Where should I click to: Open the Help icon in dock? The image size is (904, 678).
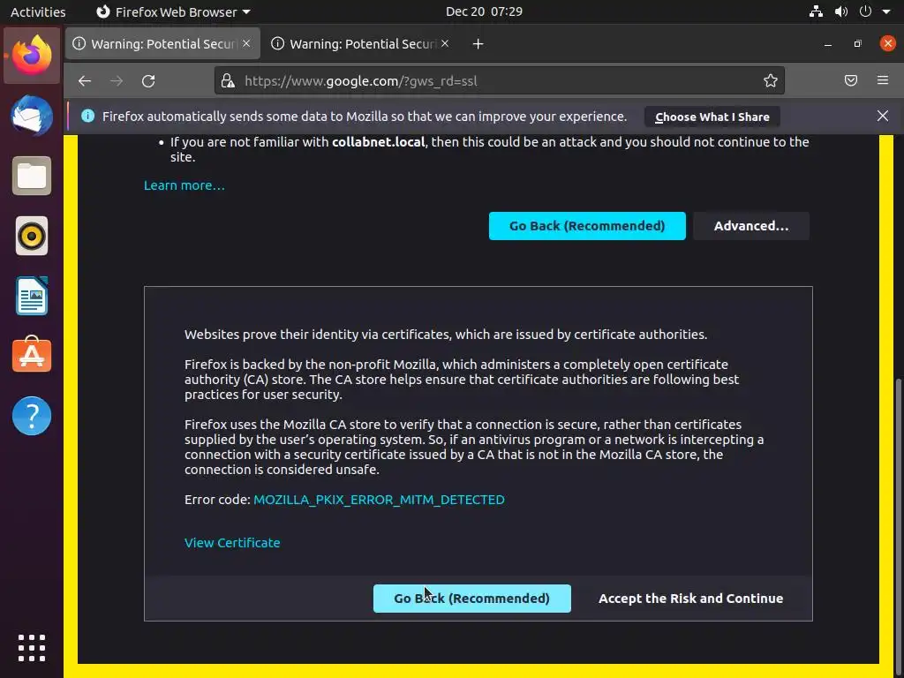coord(32,416)
